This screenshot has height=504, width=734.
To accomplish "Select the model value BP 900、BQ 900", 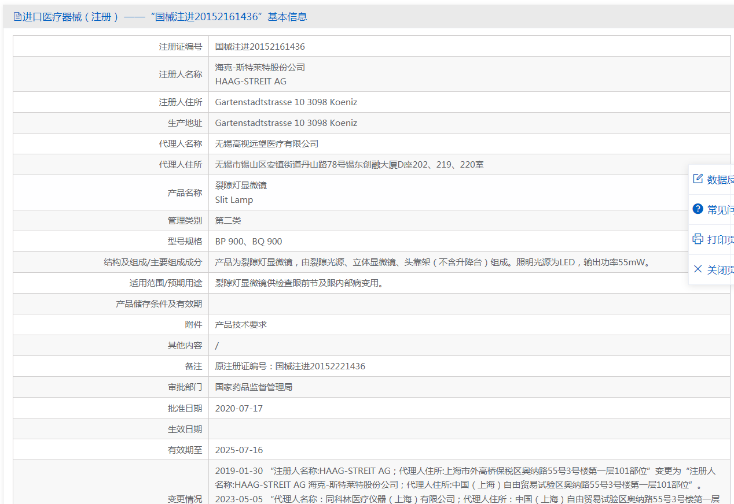I will click(x=249, y=242).
